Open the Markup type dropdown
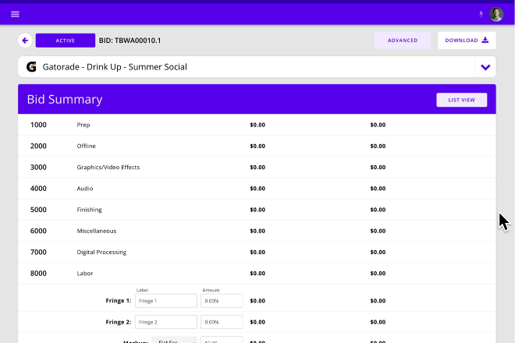The image size is (515, 343). point(175,340)
